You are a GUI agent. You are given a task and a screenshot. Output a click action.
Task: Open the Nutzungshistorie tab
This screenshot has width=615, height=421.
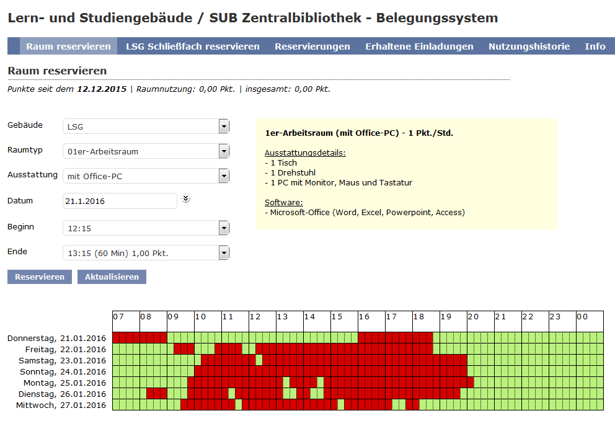tap(529, 47)
